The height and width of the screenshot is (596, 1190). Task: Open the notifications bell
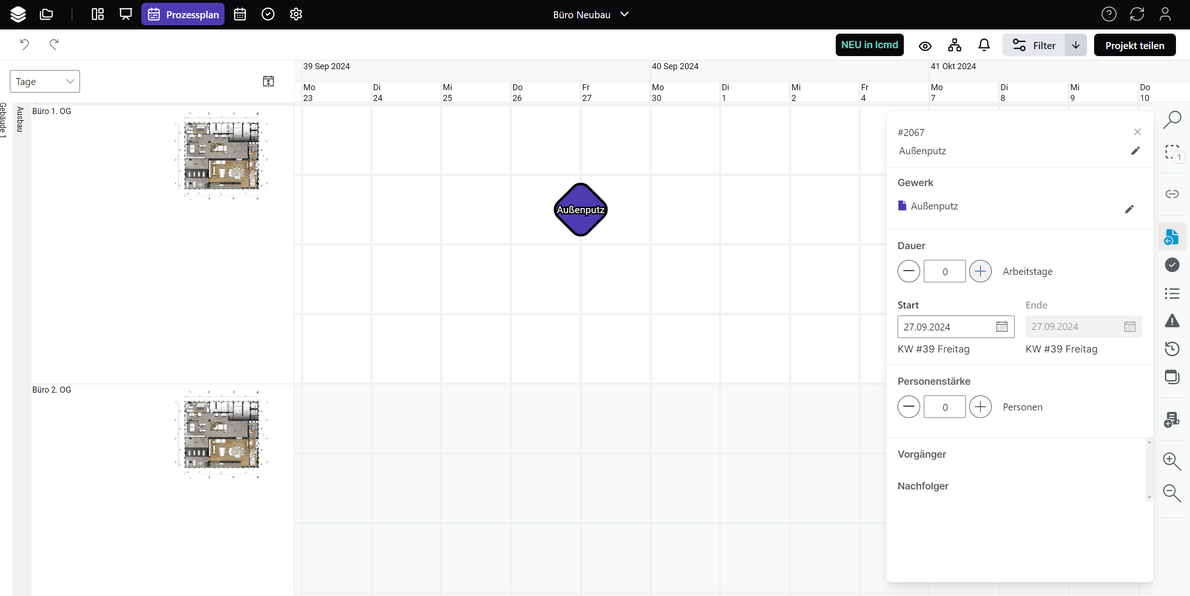tap(984, 45)
